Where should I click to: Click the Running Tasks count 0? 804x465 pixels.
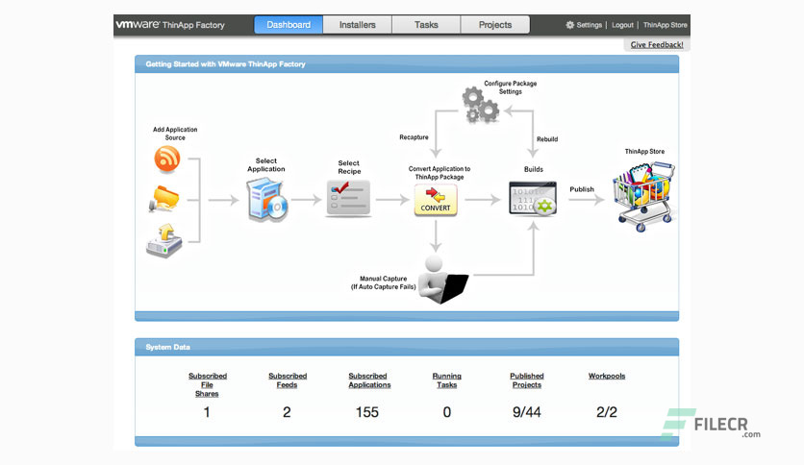tap(446, 412)
